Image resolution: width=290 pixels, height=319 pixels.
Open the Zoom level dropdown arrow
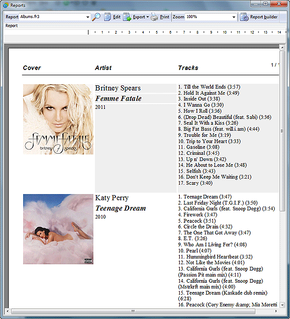pyautogui.click(x=234, y=17)
